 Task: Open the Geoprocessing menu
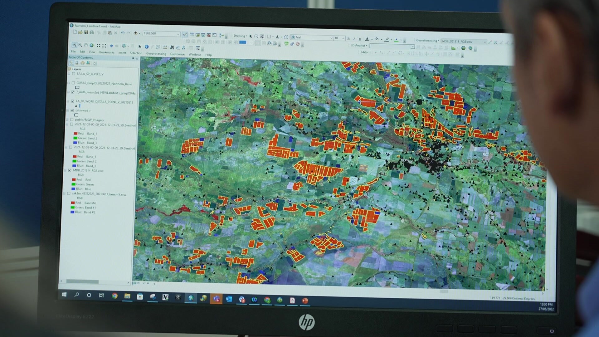pos(156,54)
